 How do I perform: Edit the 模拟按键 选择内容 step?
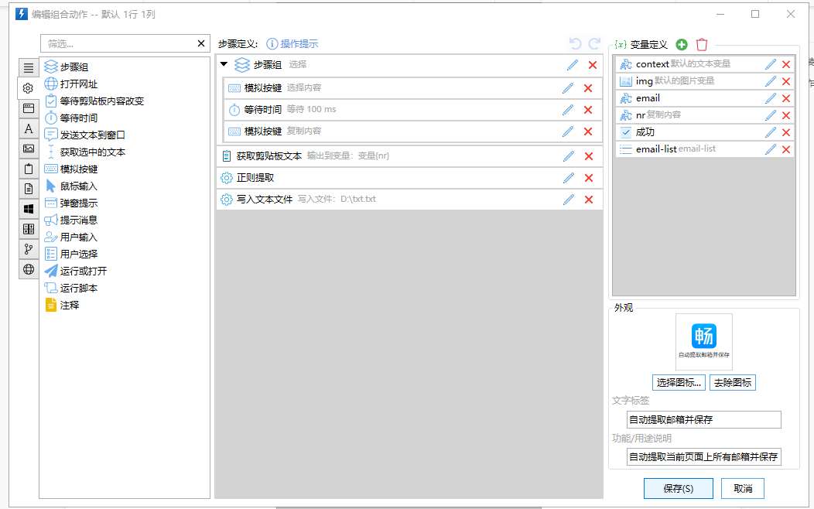[x=568, y=88]
